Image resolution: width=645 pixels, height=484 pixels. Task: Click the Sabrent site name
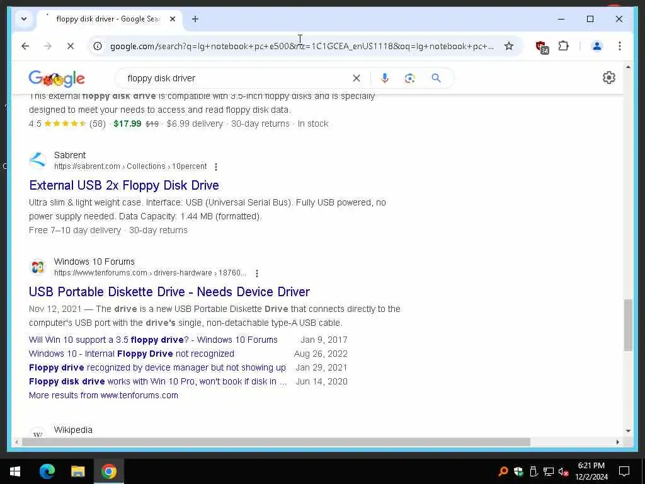(70, 155)
